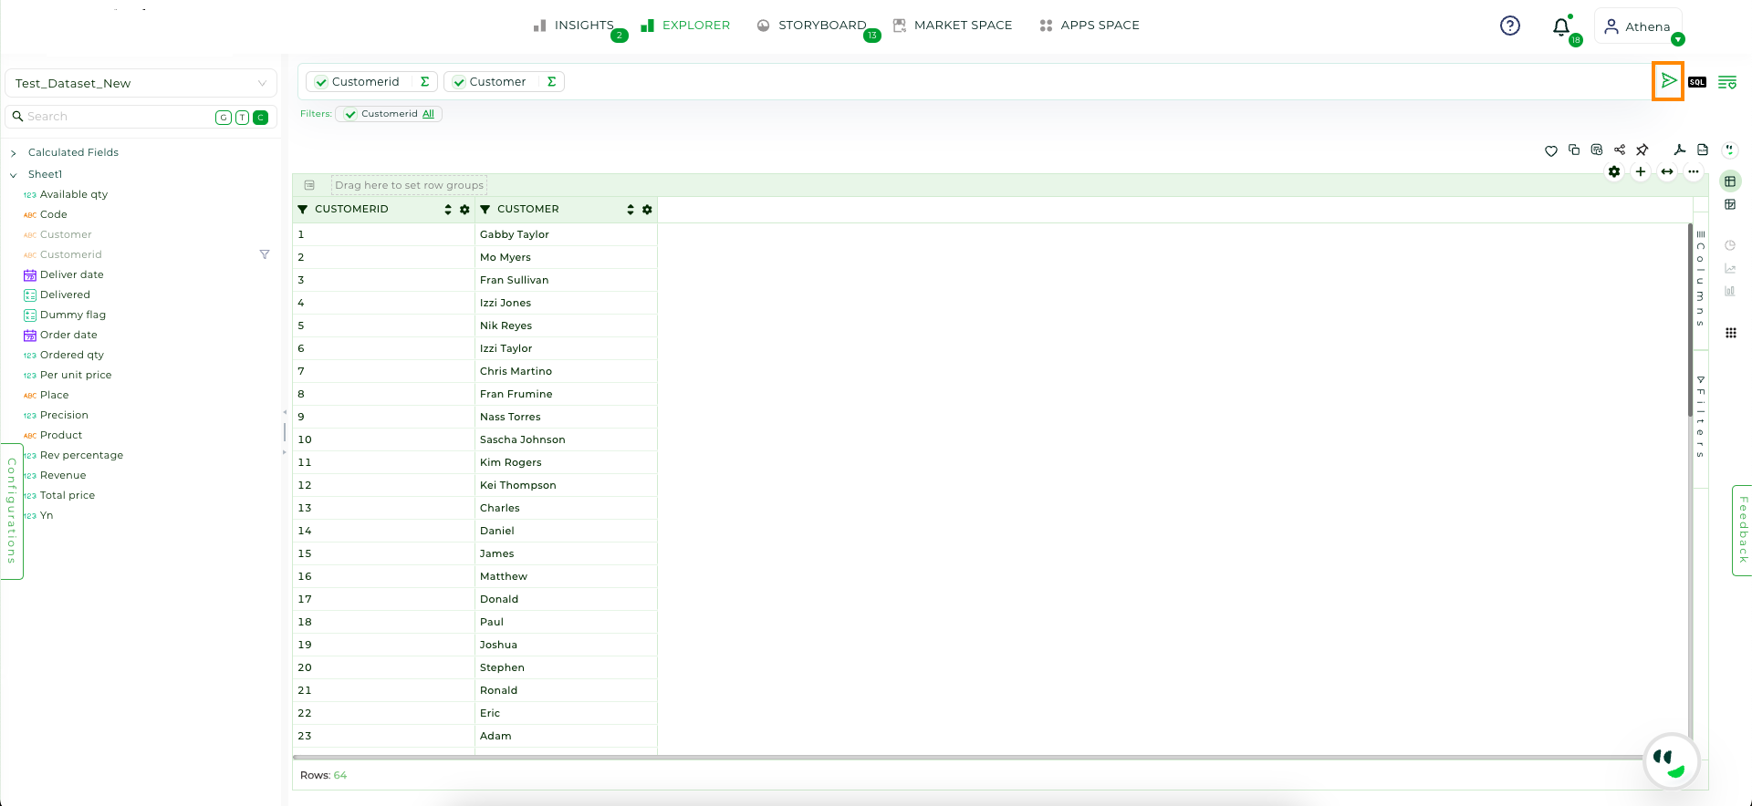Open the SQL view icon
Screen dimensions: 1752x806
point(1696,82)
